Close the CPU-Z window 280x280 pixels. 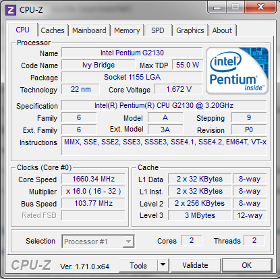point(260,7)
